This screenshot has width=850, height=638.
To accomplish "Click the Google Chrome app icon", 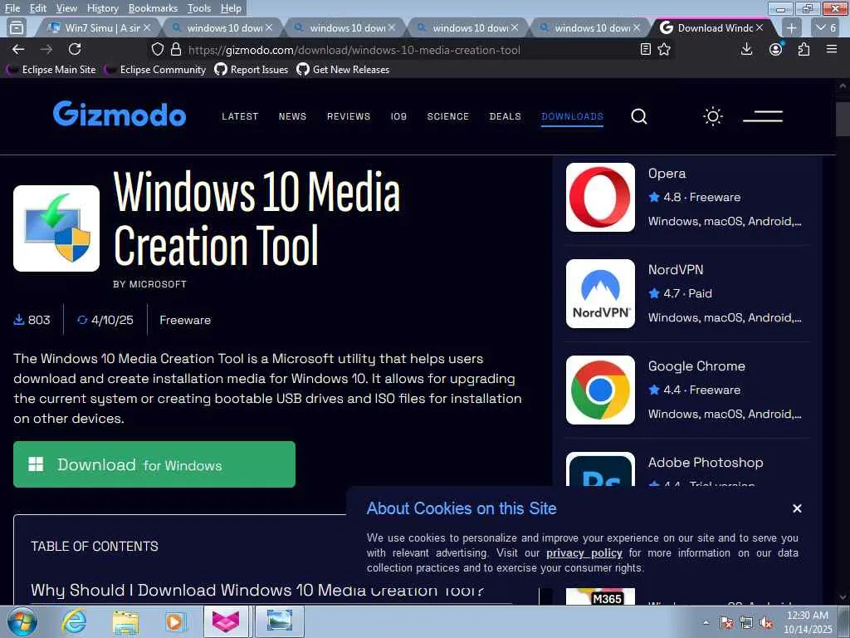I will click(600, 390).
